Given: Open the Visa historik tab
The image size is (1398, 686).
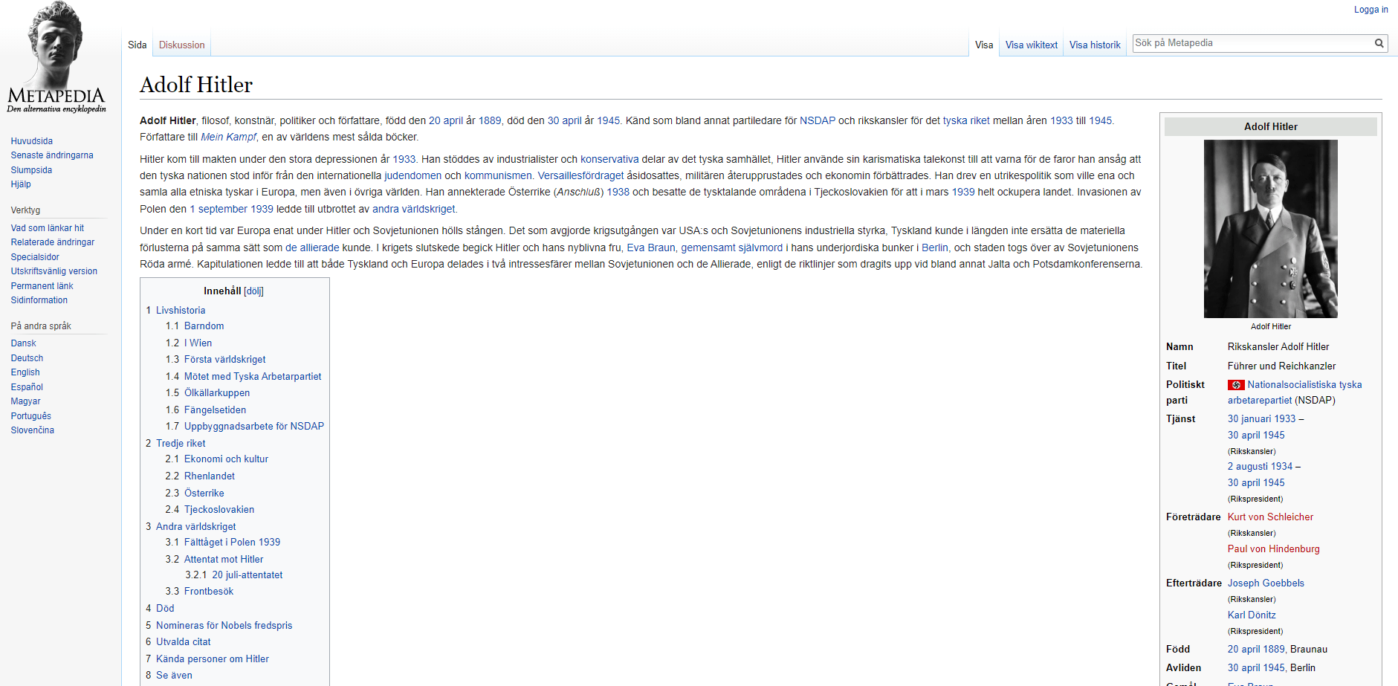Looking at the screenshot, I should coord(1095,45).
